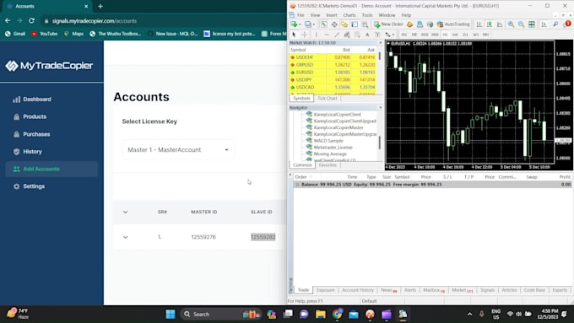Open the Profiles dropdown arrow

tap(314, 24)
